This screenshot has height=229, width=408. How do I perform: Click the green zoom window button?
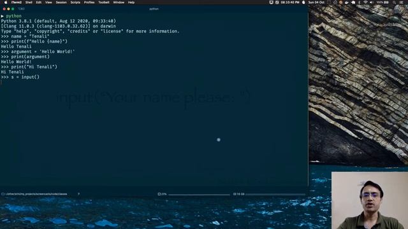point(13,9)
